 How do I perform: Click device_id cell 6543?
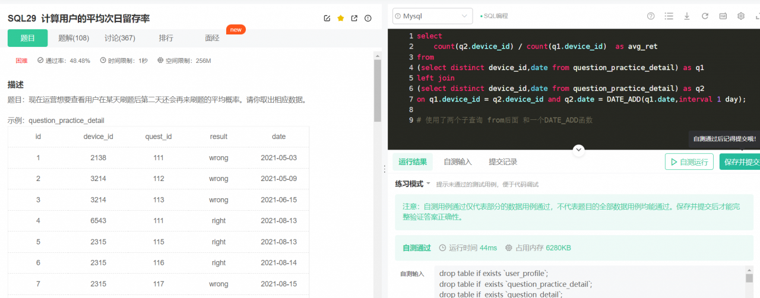[99, 221]
